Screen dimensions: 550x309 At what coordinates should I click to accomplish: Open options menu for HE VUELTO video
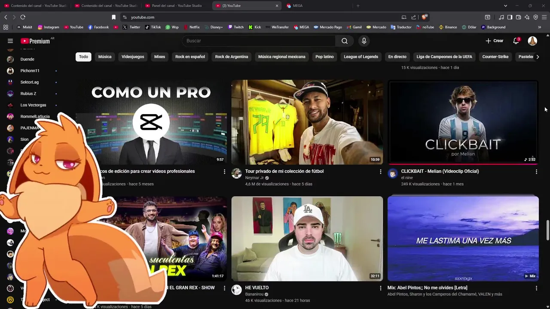coord(380,288)
